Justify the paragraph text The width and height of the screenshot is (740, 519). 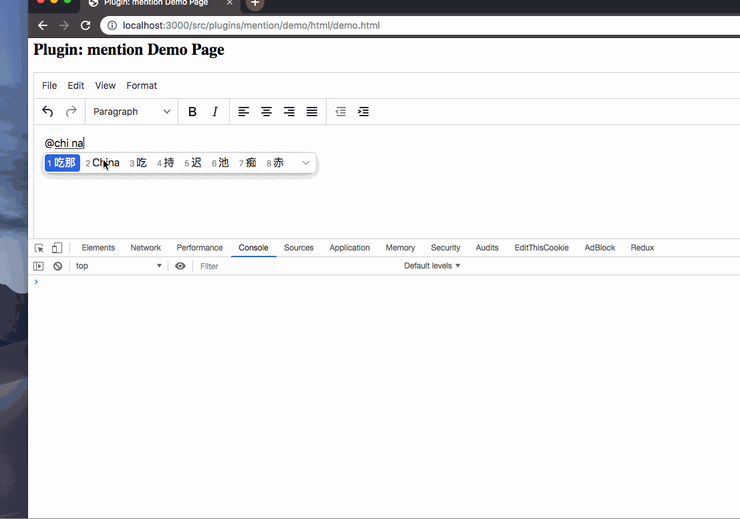(312, 112)
